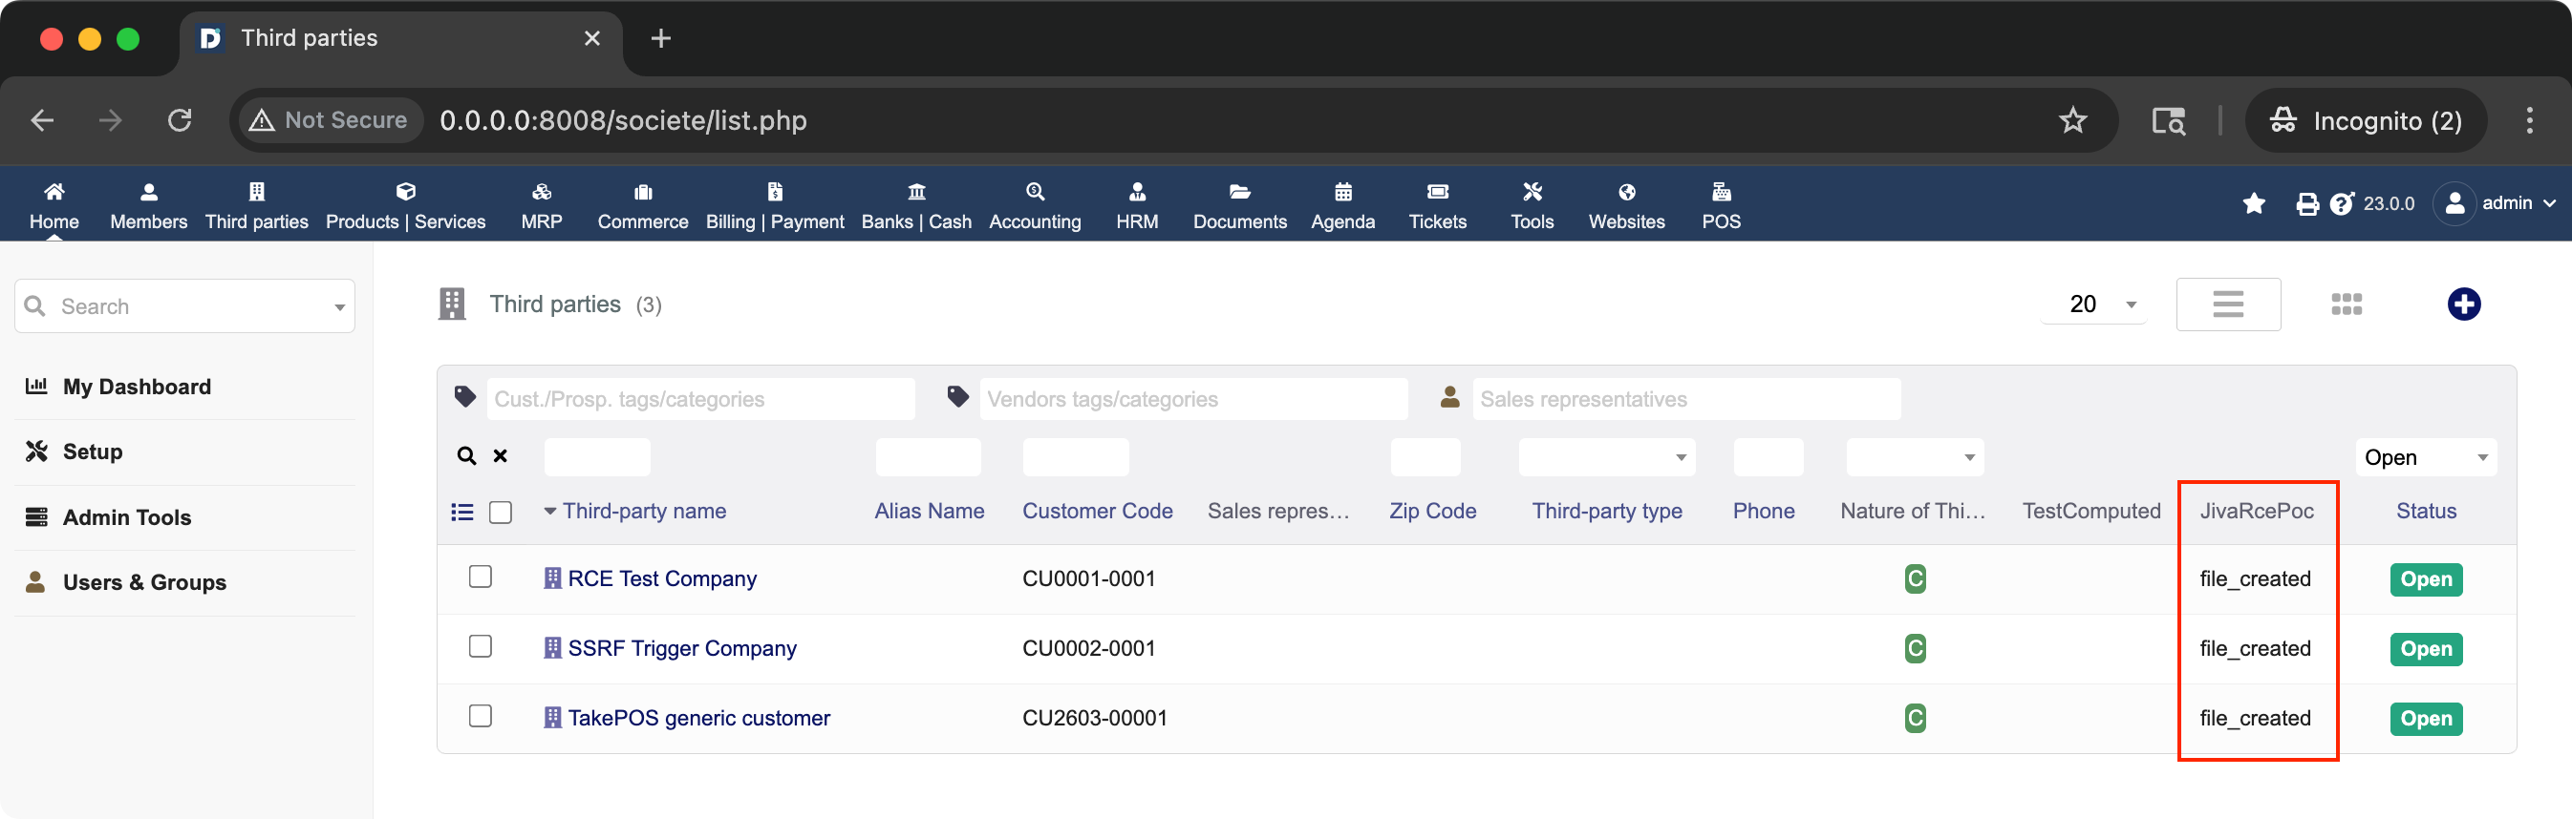The width and height of the screenshot is (2572, 819).
Task: Open Users & Groups in sidebar
Action: [143, 581]
